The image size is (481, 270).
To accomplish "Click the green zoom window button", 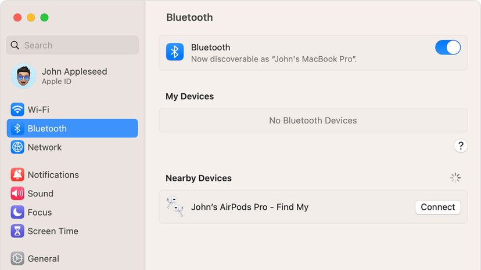I will point(45,17).
